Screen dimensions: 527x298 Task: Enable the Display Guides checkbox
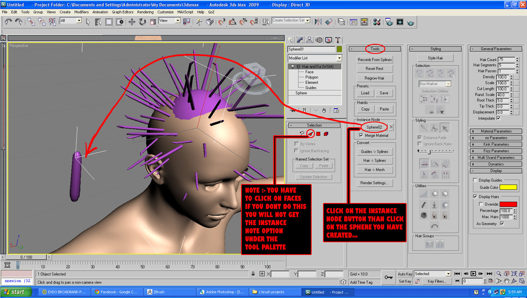(x=475, y=180)
